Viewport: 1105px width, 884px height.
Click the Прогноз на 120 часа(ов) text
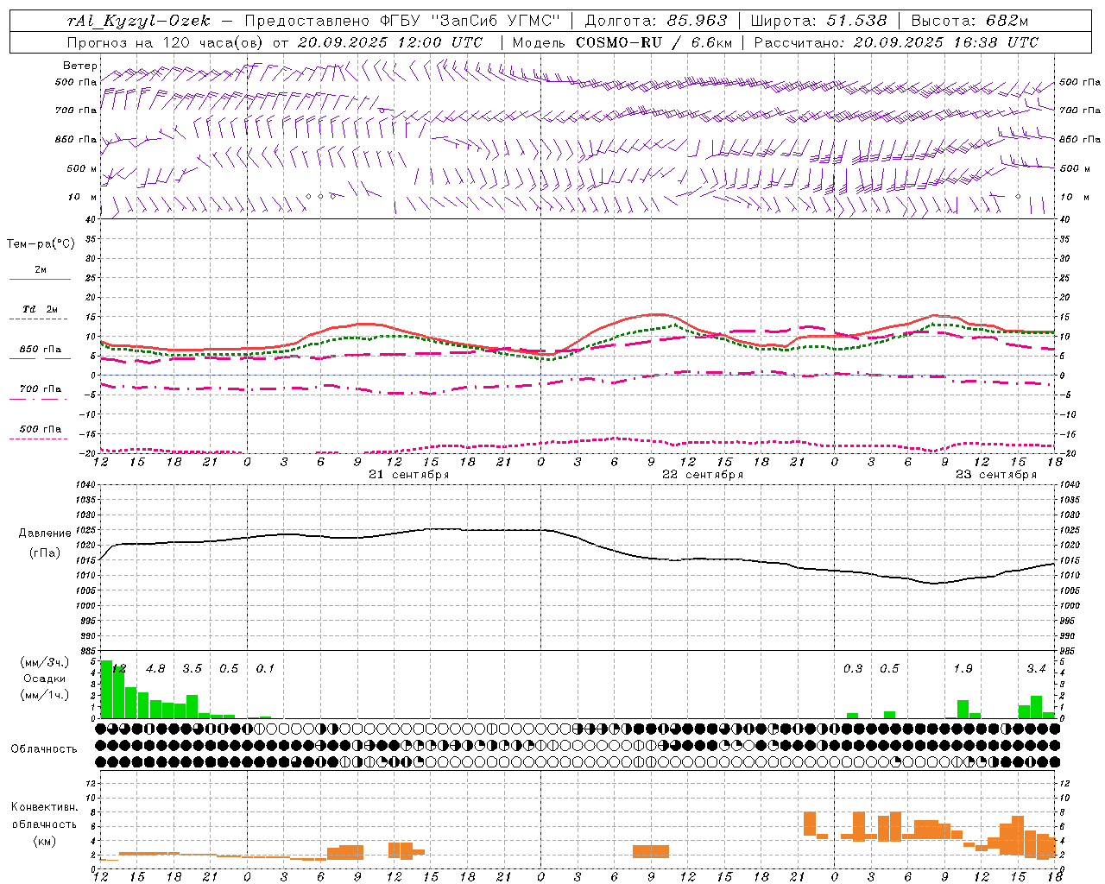167,42
